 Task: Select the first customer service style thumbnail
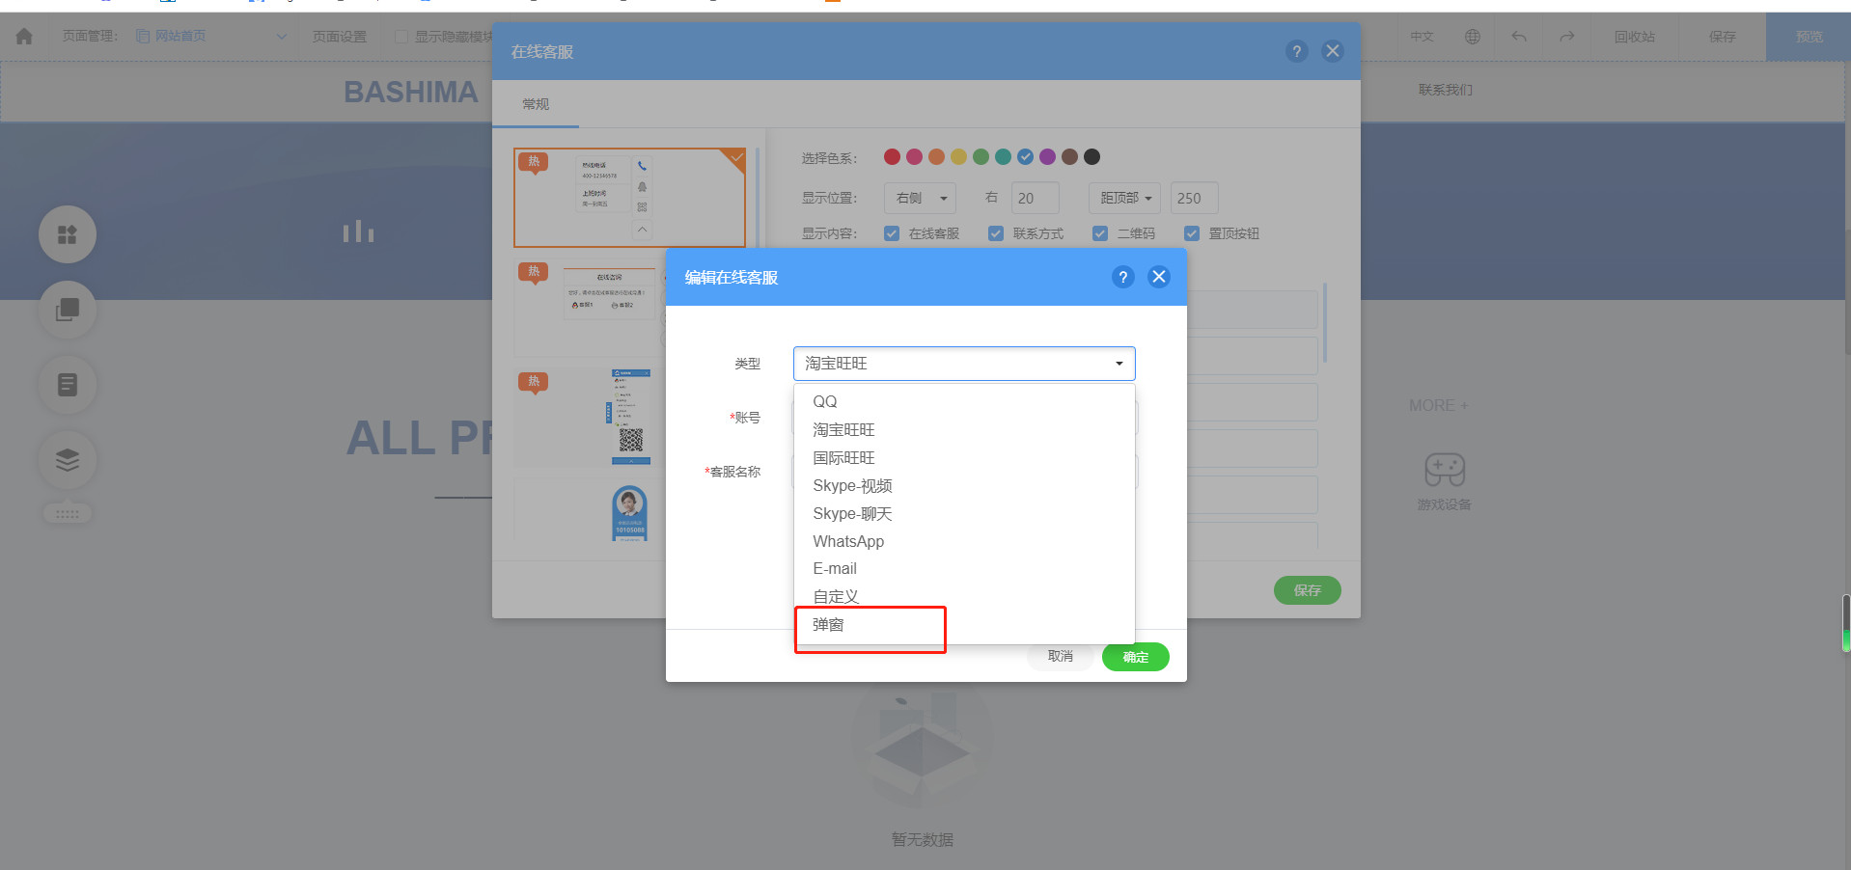(629, 198)
